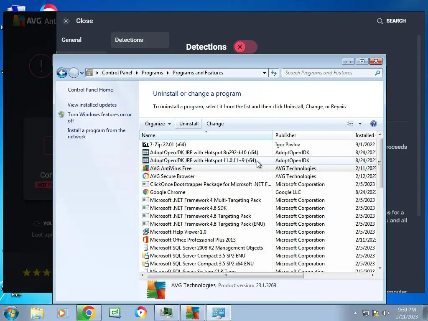428x321 pixels.
Task: Click the Change your view icon
Action: click(350, 124)
